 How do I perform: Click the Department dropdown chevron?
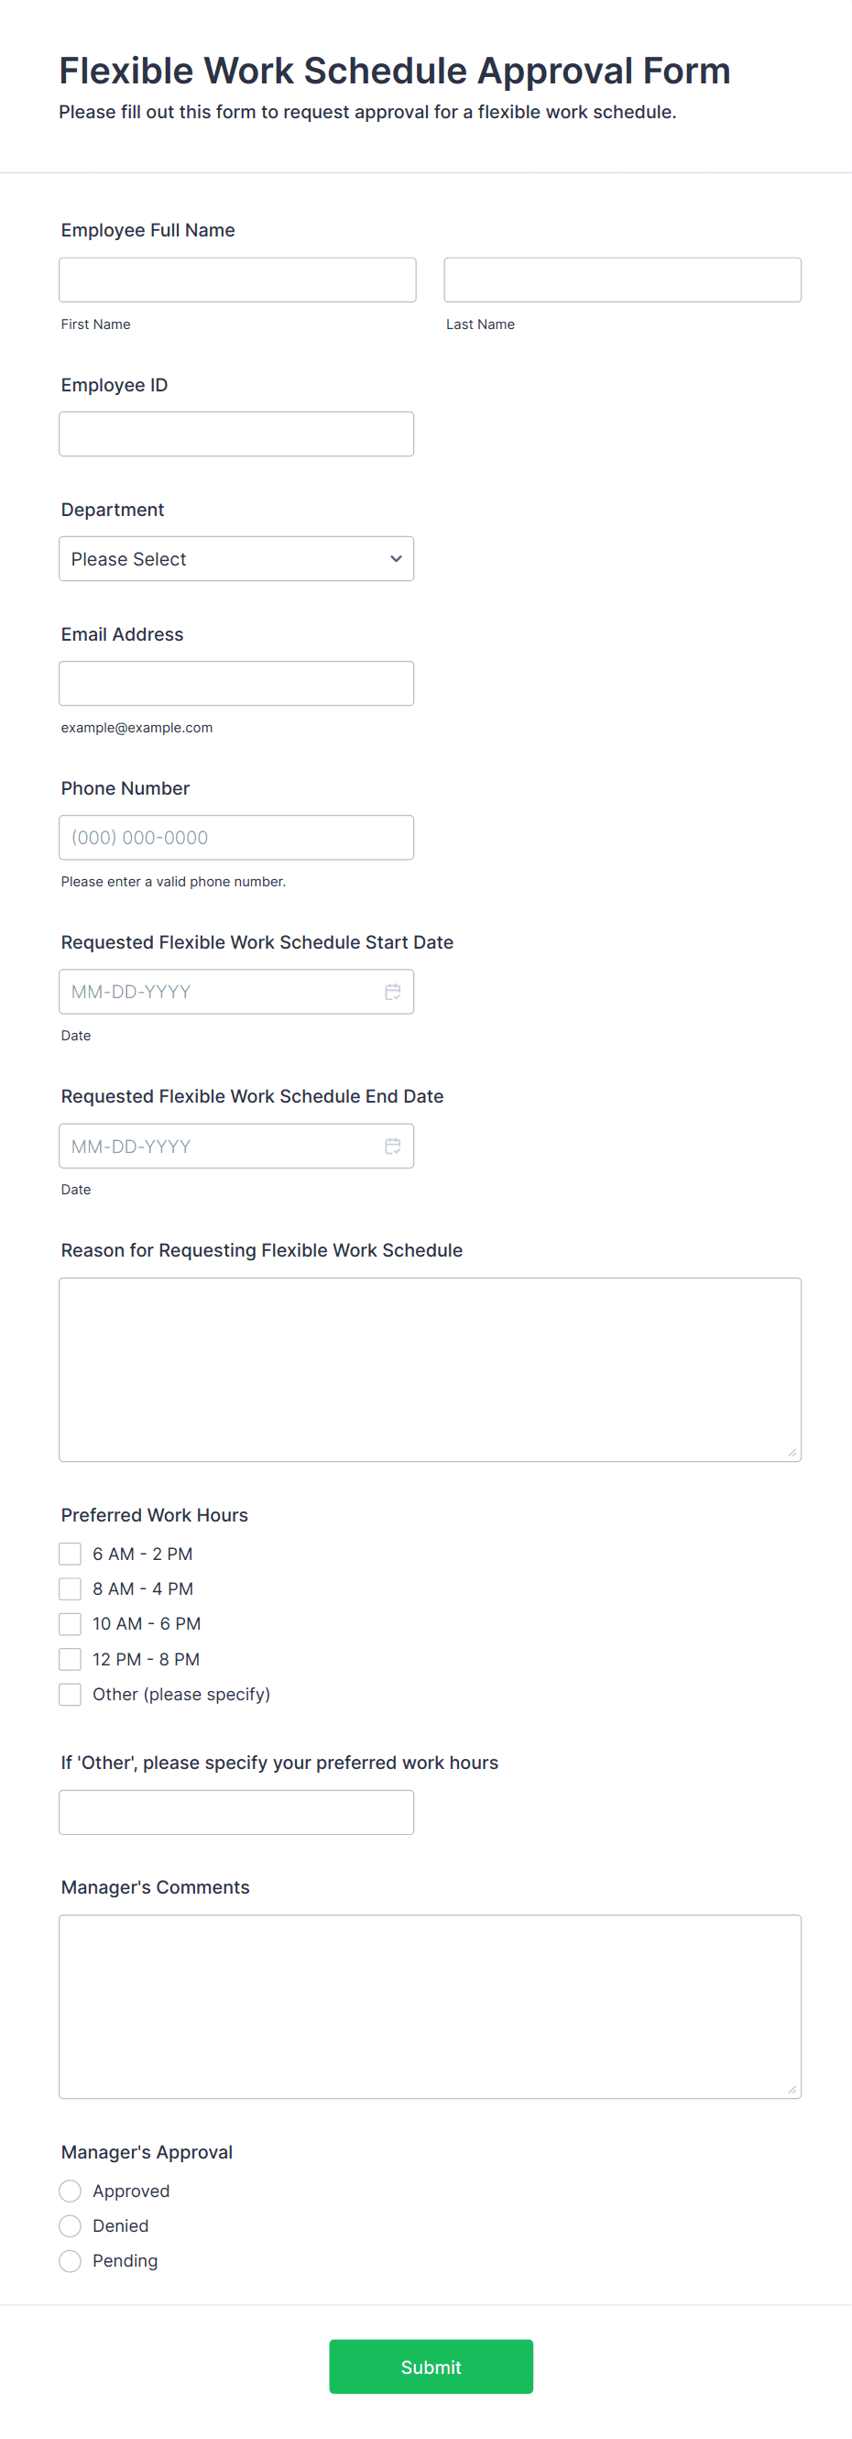395,558
